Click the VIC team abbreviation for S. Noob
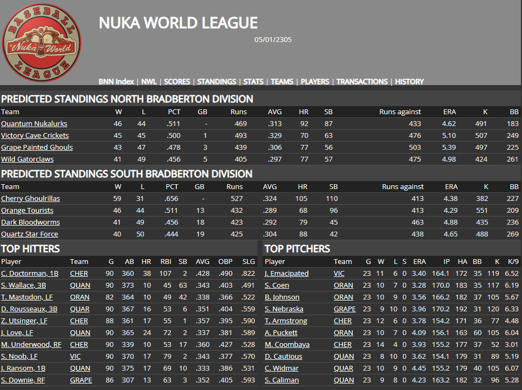This screenshot has height=390, width=522. coord(75,357)
